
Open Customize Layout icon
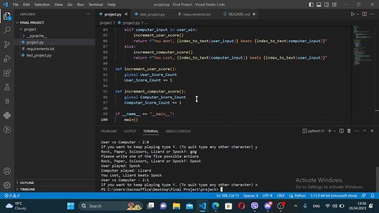pos(334,4)
